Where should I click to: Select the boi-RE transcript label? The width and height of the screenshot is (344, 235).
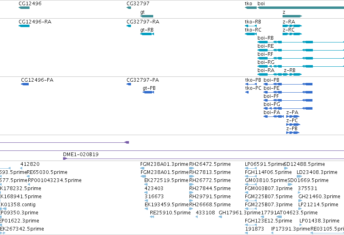coord(266,46)
